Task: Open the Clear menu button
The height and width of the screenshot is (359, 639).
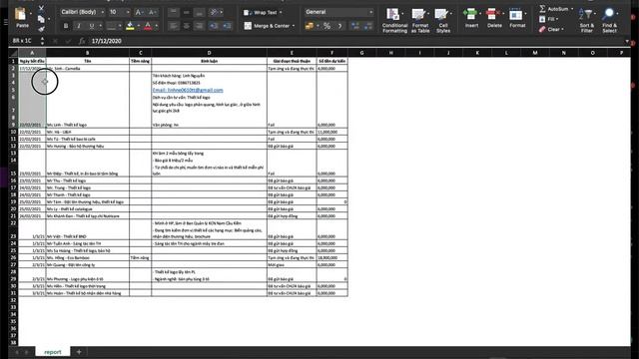Action: pyautogui.click(x=551, y=29)
